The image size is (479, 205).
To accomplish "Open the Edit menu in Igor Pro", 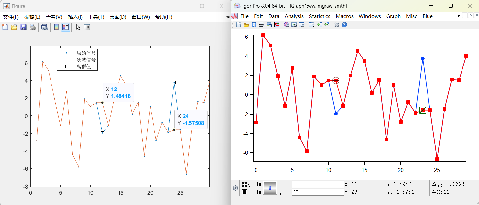I will coord(258,16).
